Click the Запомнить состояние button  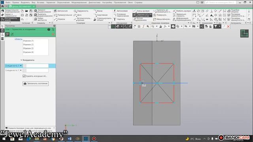(36, 83)
